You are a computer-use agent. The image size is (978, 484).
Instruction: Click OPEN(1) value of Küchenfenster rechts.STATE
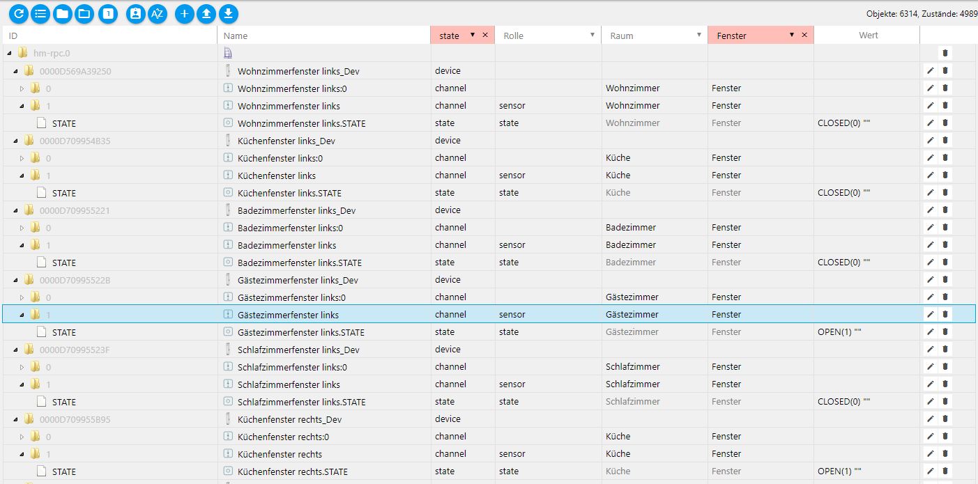(839, 471)
